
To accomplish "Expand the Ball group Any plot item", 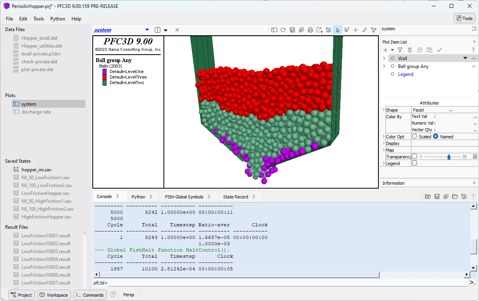I will [x=384, y=66].
